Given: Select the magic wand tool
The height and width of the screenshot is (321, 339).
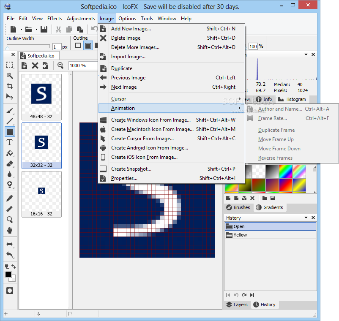Looking at the screenshot, I should (x=10, y=76).
